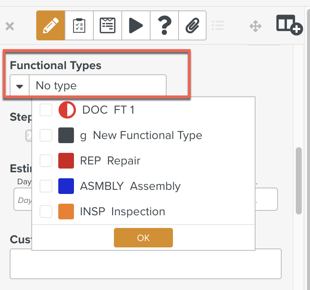The image size is (310, 290).
Task: Click the add column icon
Action: [x=289, y=25]
